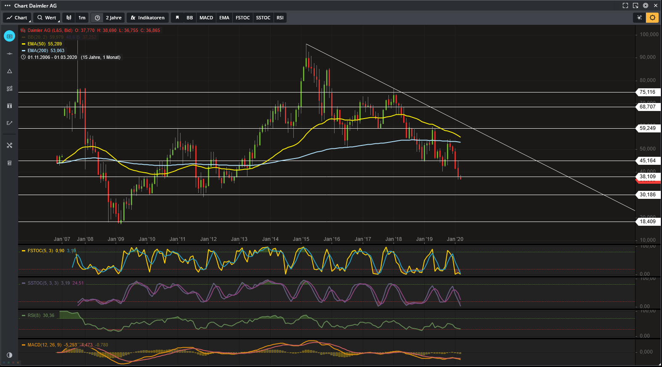This screenshot has height=367, width=662.
Task: Click the candlestick chart type icon
Action: pos(69,18)
